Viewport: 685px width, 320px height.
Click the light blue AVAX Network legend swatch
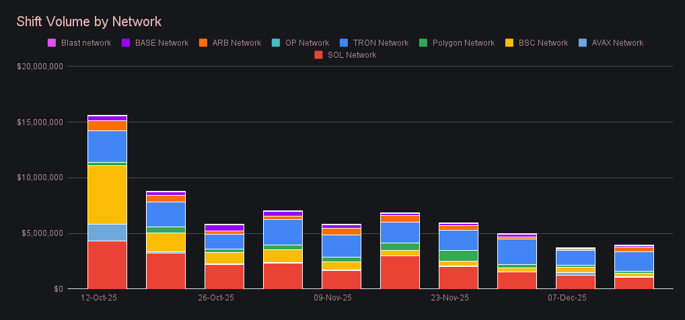[x=583, y=43]
